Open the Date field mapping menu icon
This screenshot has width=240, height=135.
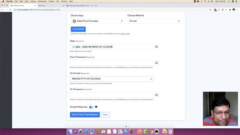[156, 46]
